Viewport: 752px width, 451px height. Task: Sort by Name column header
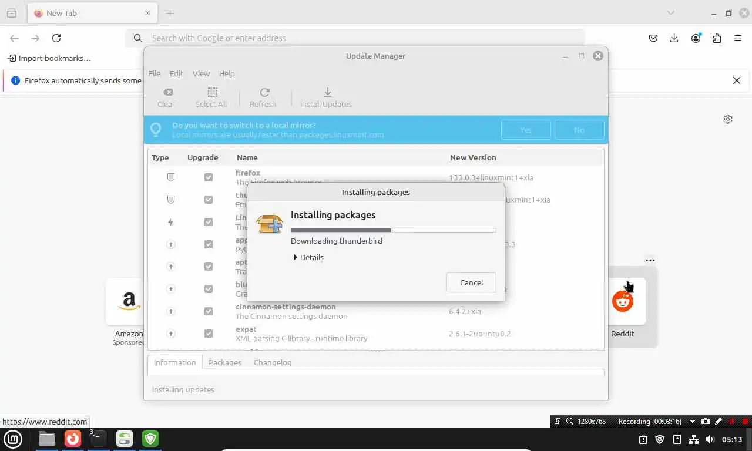(247, 157)
